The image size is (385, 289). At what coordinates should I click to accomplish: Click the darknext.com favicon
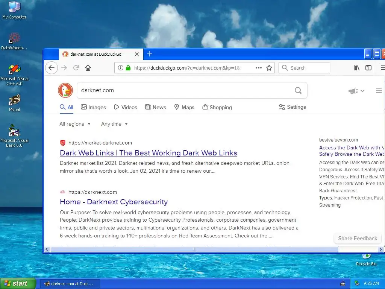pyautogui.click(x=63, y=192)
